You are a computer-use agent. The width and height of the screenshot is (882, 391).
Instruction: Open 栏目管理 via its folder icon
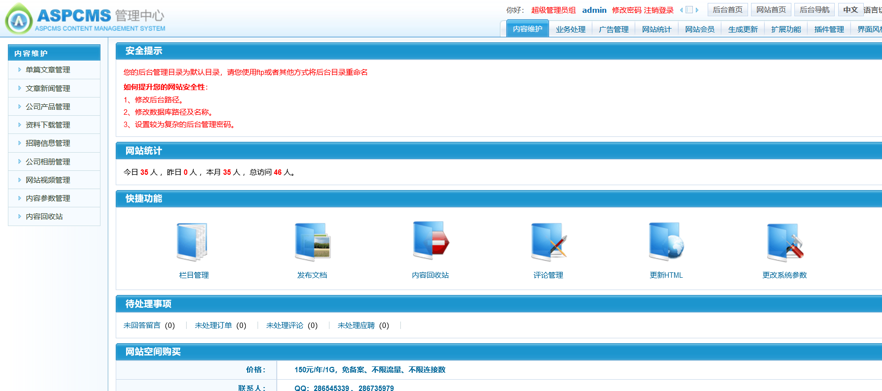point(193,241)
